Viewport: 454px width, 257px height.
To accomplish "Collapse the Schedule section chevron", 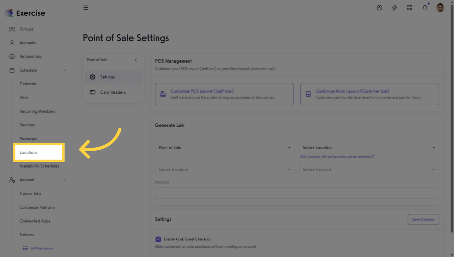I will tap(65, 70).
